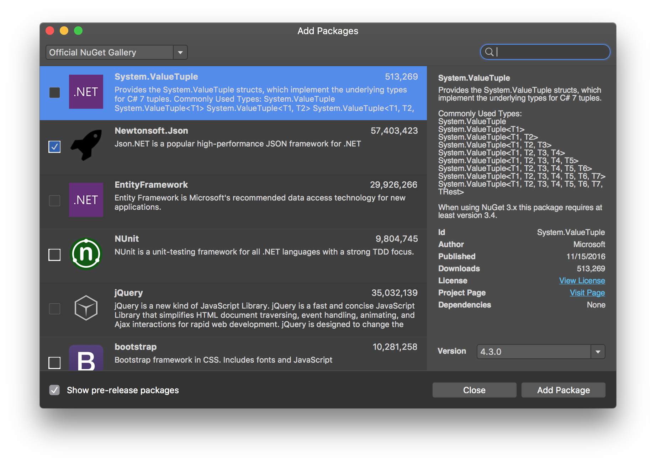Click the NUnit logo icon

point(86,254)
